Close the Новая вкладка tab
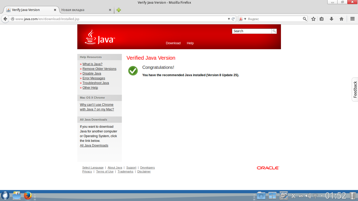The image size is (358, 201). (110, 10)
